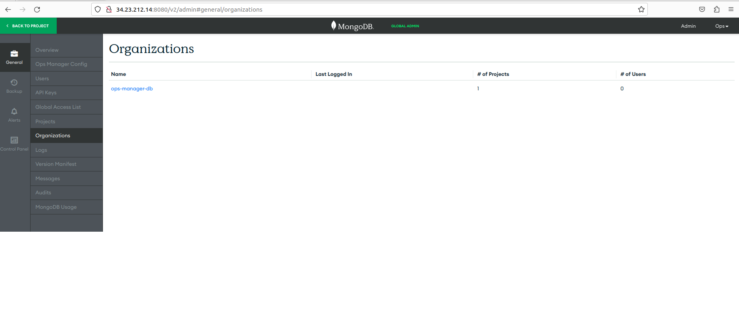Click the # of Users column header

tap(633, 74)
